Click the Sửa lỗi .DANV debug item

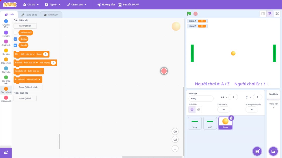[128, 5]
